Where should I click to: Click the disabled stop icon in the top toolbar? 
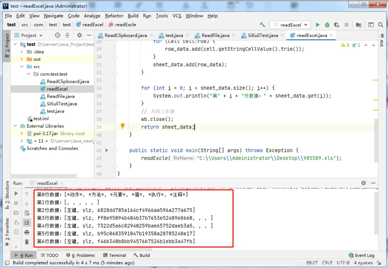coord(347,25)
